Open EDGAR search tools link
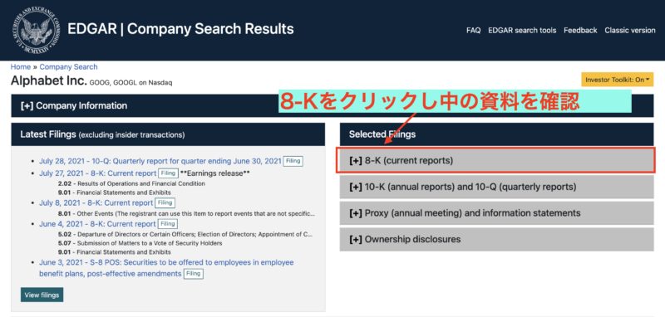Screen dimensions: 665x317 click(522, 31)
